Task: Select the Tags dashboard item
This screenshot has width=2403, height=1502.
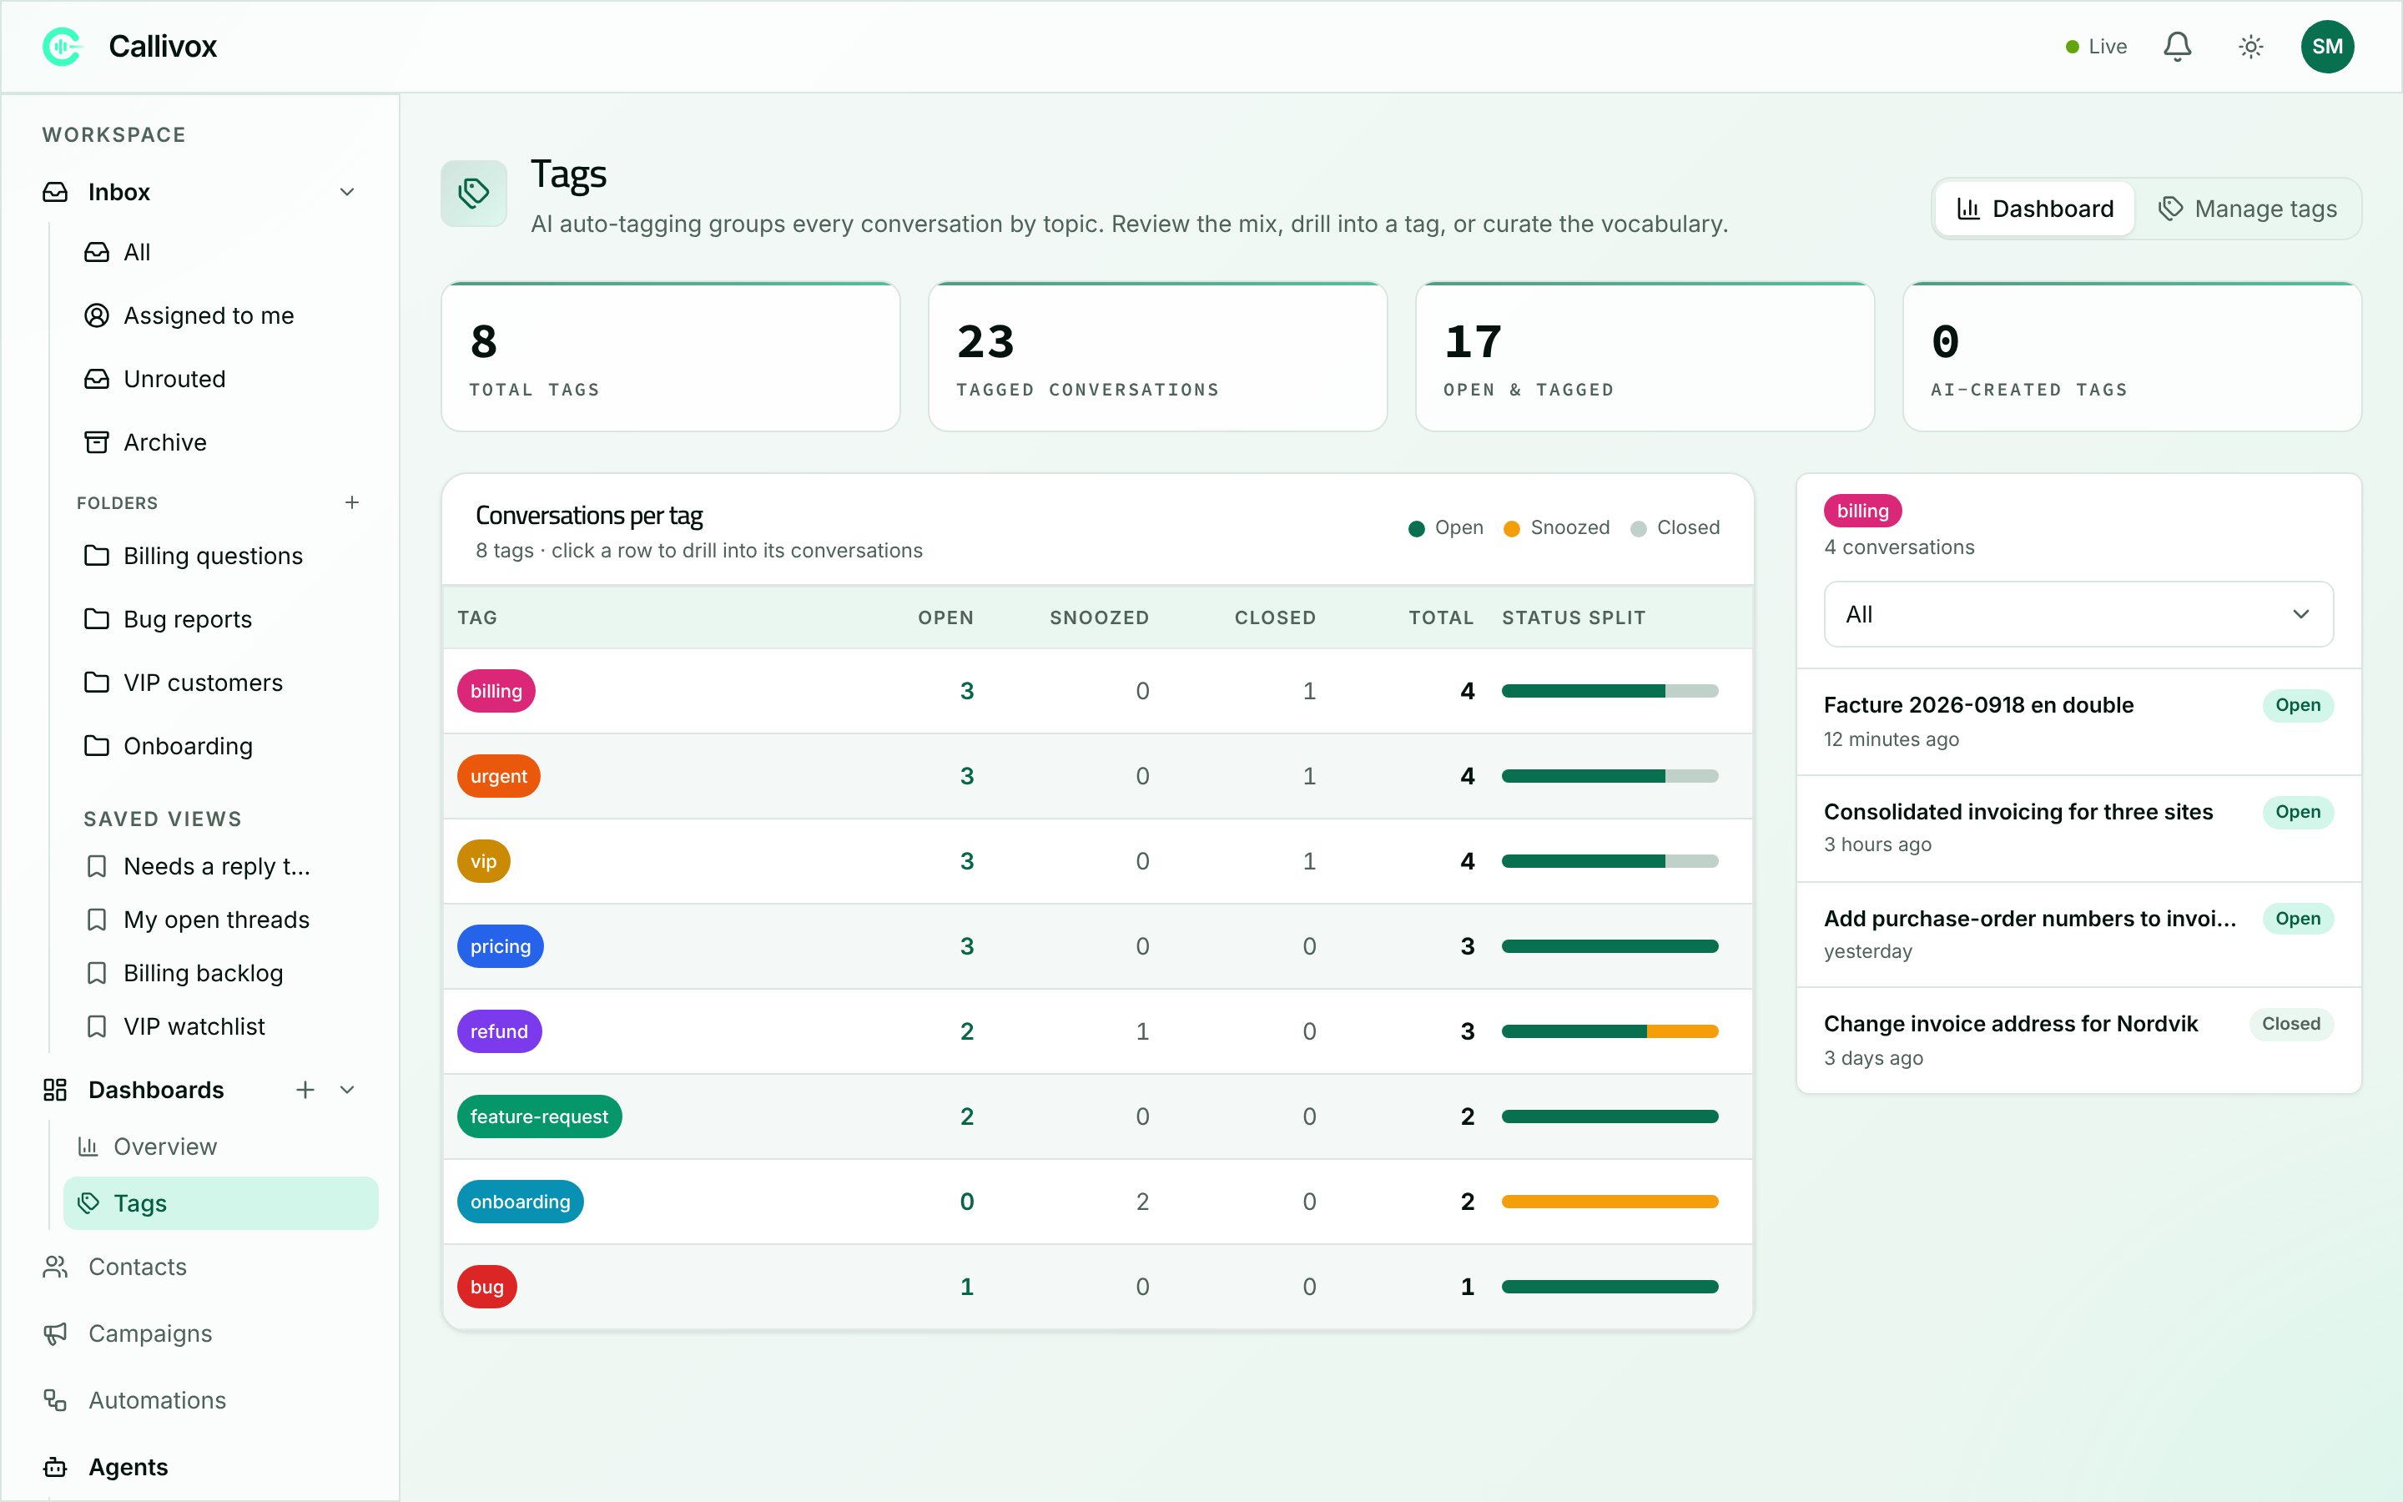Action: 220,1203
